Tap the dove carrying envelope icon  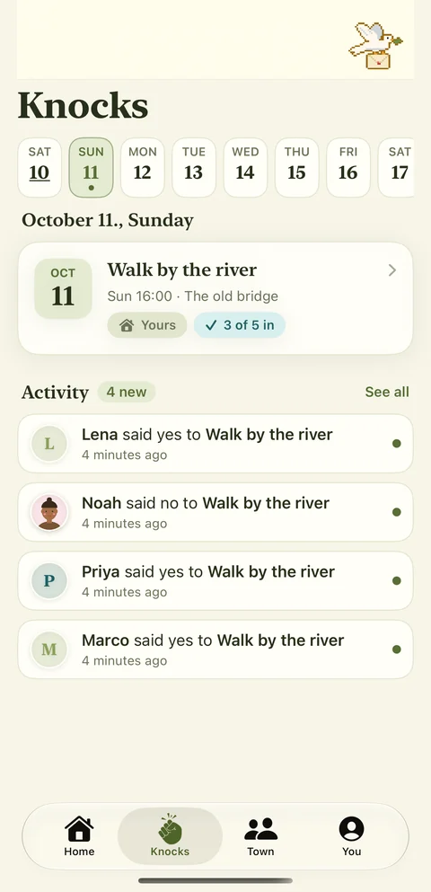375,46
